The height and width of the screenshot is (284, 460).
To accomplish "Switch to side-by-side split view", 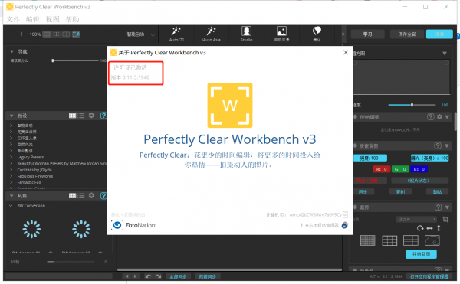I will (x=56, y=34).
